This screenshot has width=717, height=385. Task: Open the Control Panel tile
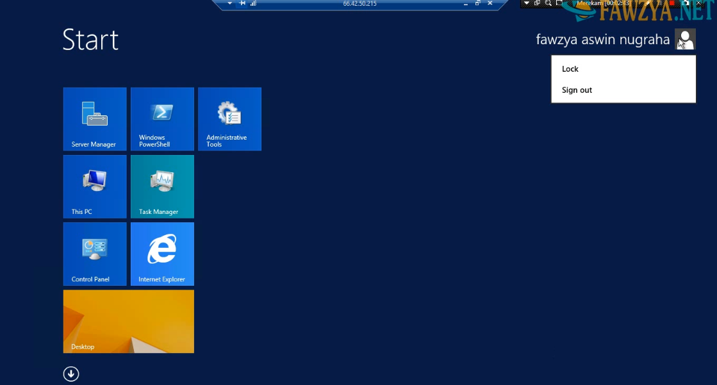pyautogui.click(x=95, y=254)
